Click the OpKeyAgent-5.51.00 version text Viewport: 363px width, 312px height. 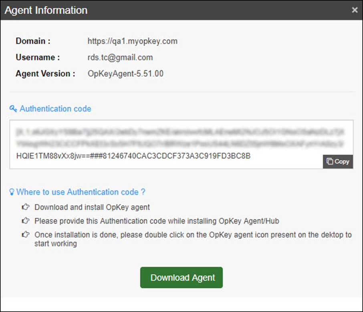[125, 74]
